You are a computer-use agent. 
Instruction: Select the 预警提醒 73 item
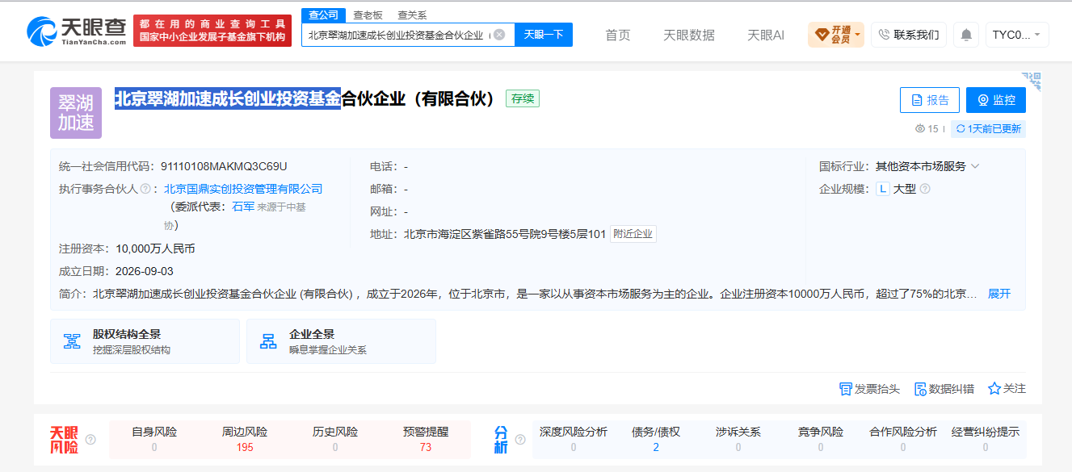(426, 440)
